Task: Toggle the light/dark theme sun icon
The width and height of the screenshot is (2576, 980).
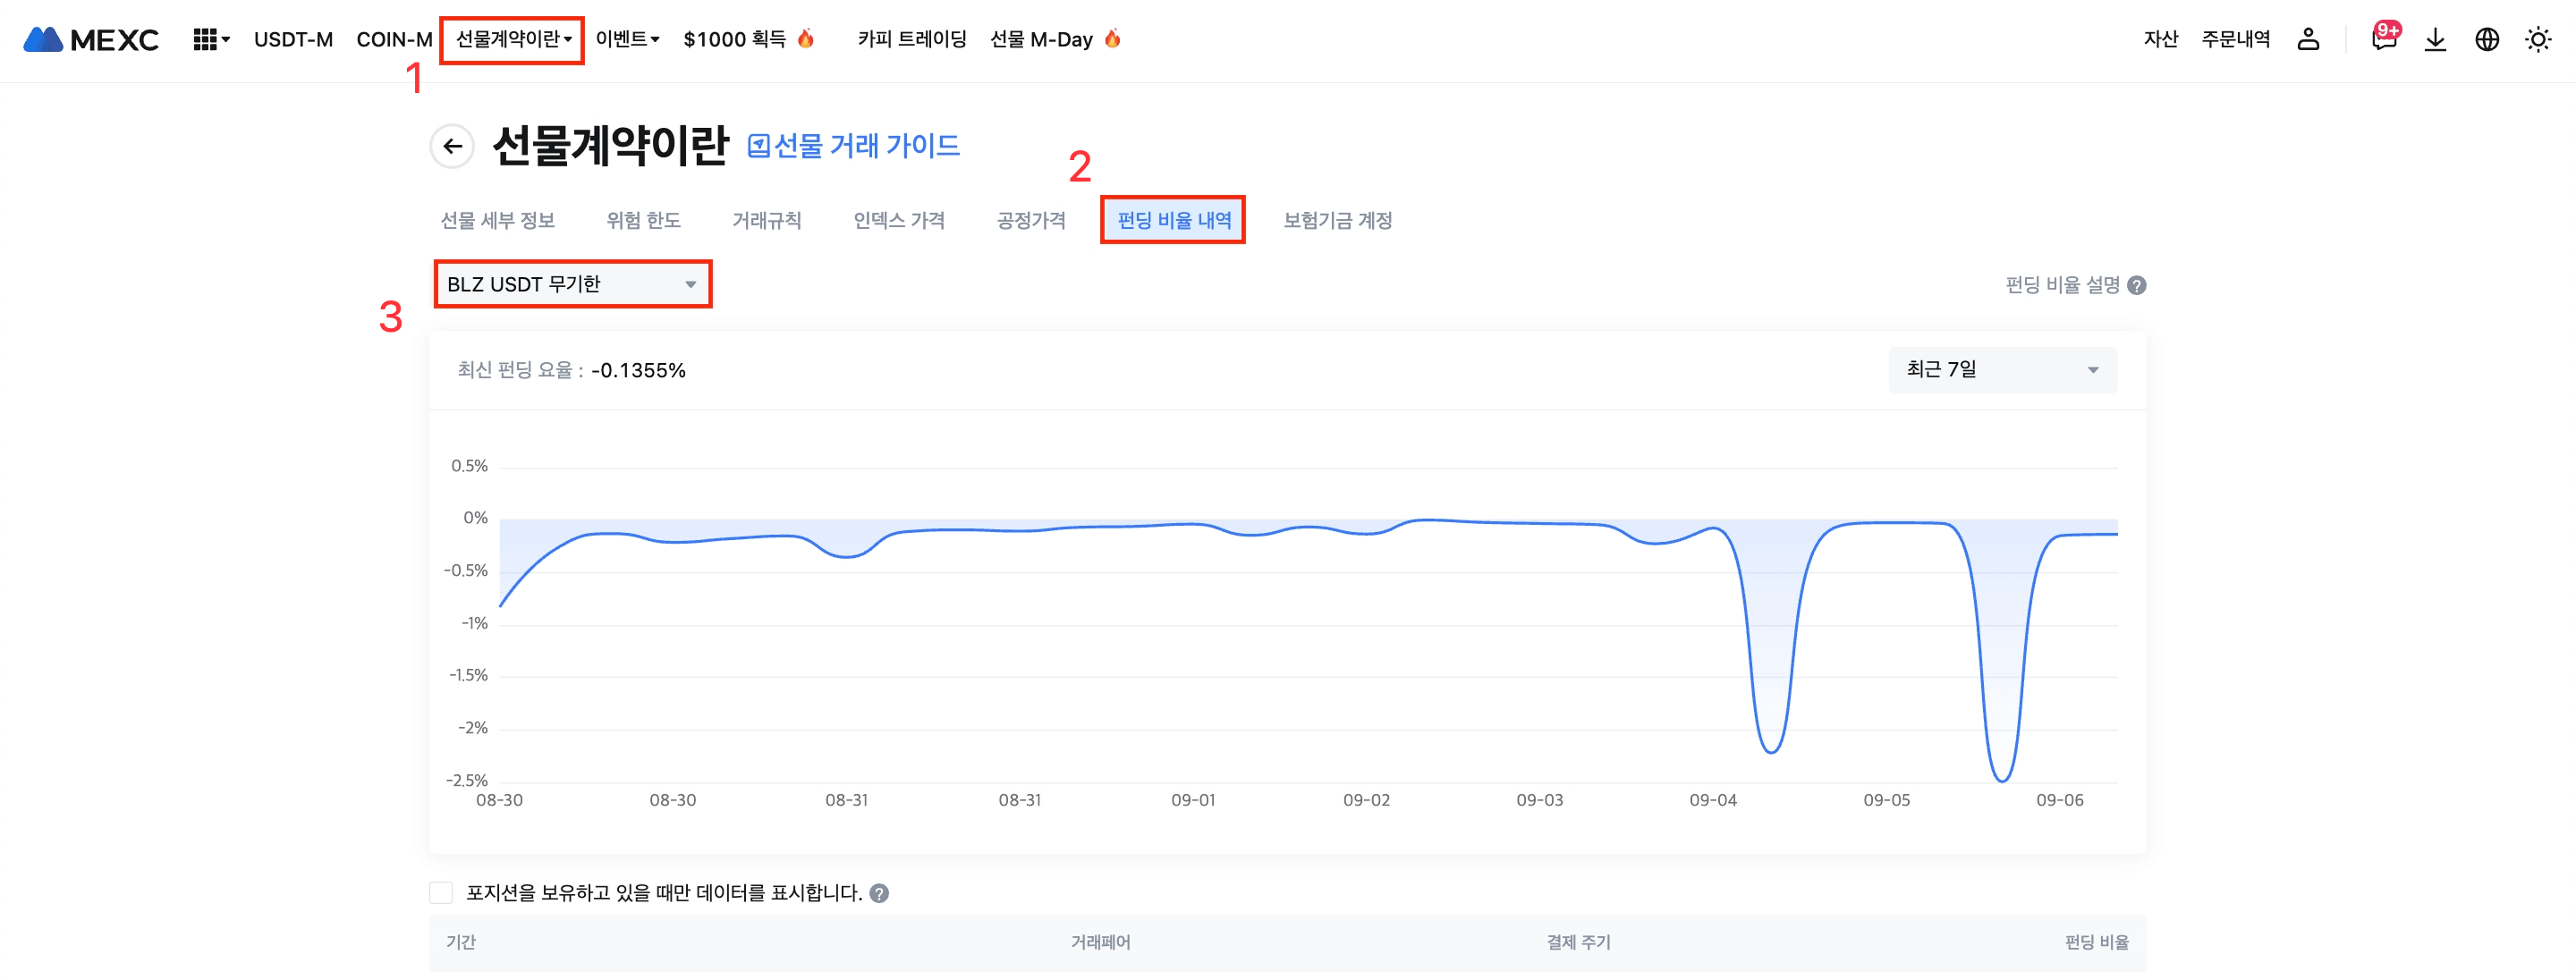Action: tap(2538, 40)
